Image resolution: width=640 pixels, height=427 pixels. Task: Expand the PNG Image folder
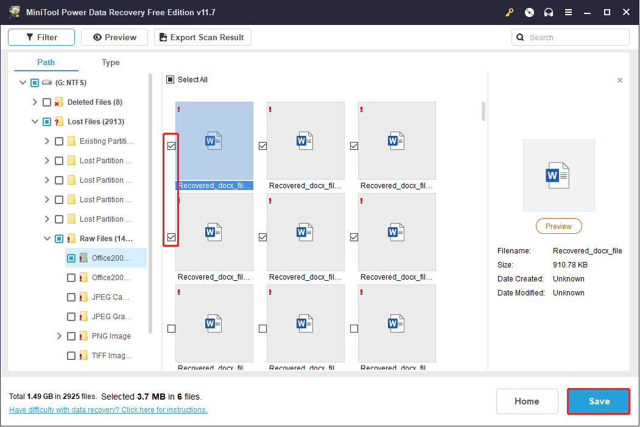tap(59, 336)
